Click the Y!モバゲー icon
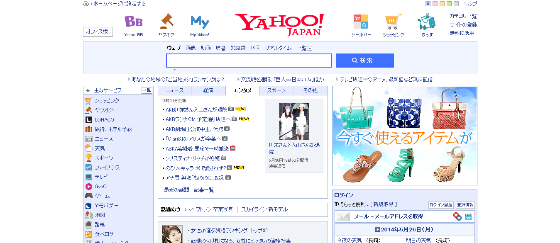The height and width of the screenshot is (243, 560). (88, 206)
